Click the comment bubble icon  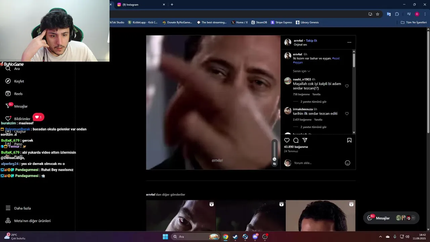click(296, 140)
